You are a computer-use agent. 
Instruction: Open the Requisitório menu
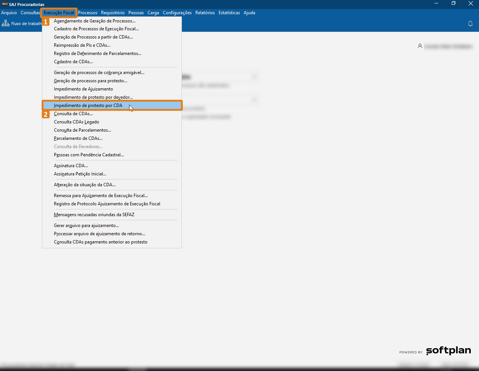pos(113,13)
